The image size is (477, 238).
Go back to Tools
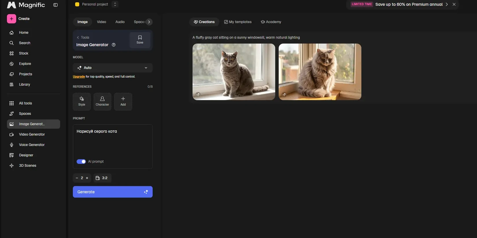83,38
